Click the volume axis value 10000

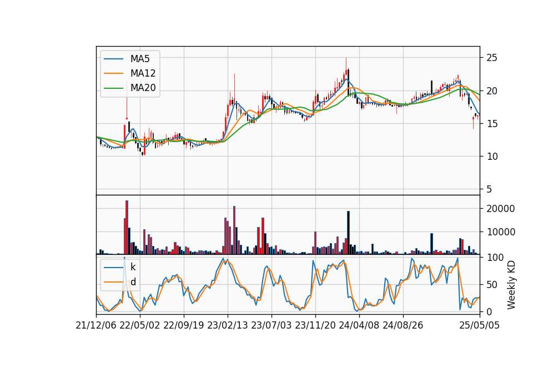click(x=501, y=232)
